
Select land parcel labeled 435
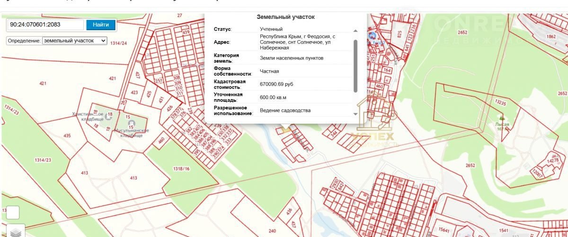[x=67, y=135]
